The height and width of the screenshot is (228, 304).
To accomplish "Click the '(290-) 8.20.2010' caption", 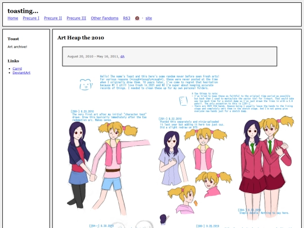I will point(82,111).
